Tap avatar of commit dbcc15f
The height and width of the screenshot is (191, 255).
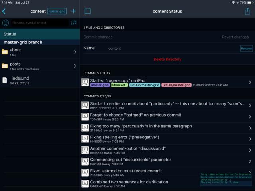(85, 105)
